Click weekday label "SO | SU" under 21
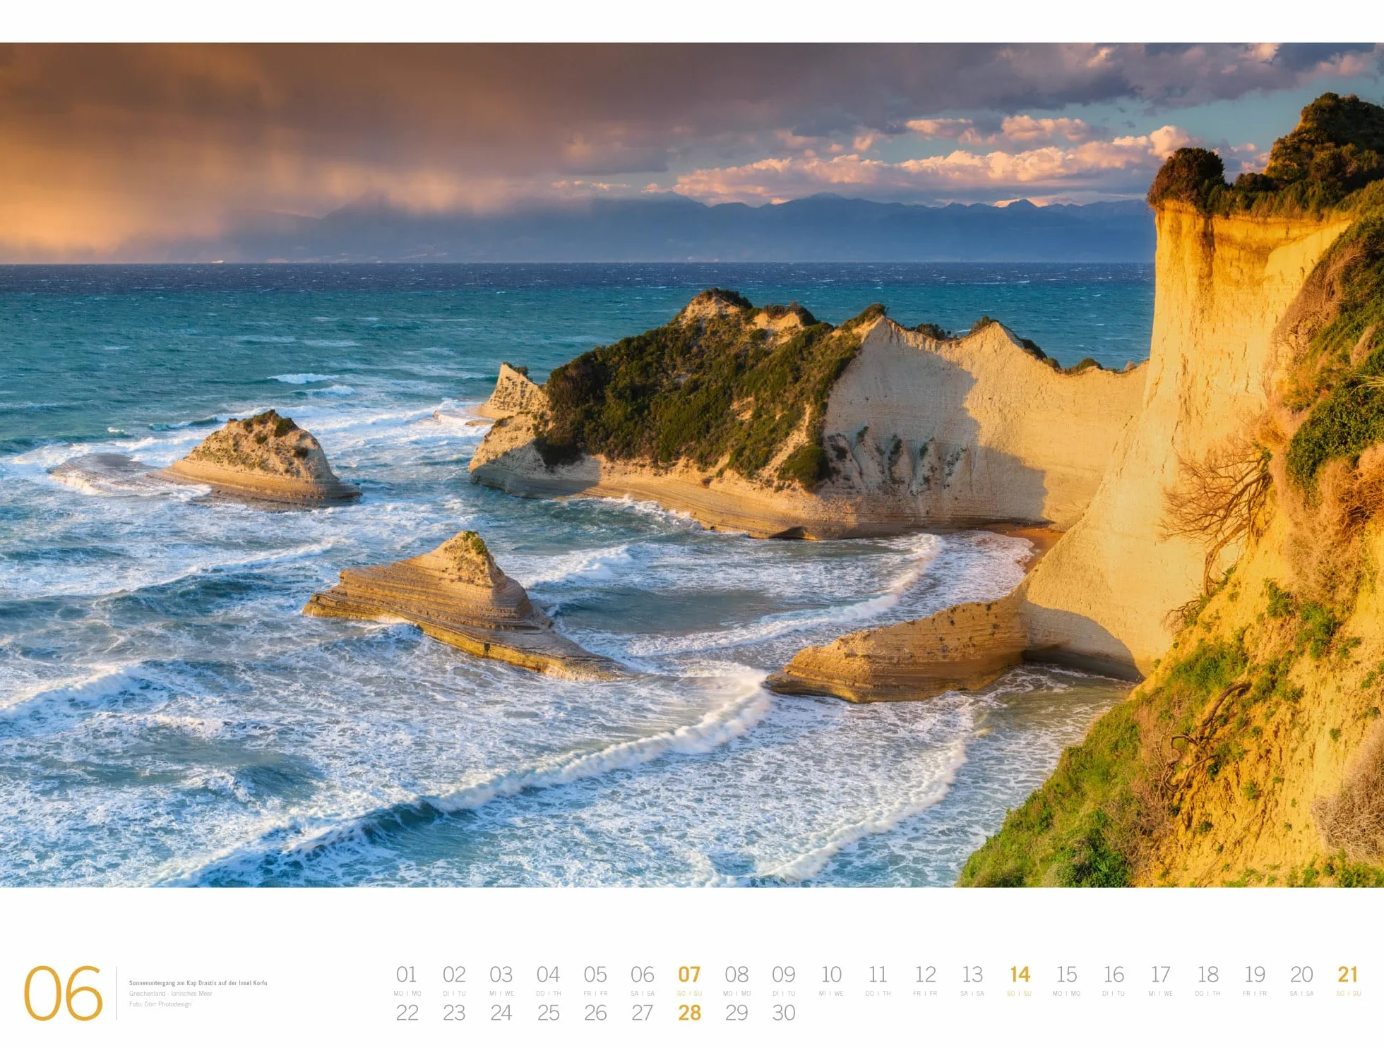Screen dimensions: 1384x1048 pos(1348,994)
